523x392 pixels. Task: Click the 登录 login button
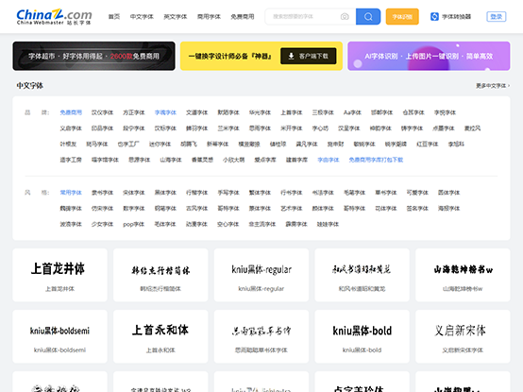(x=497, y=17)
